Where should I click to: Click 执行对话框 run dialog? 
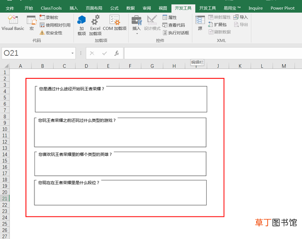pyautogui.click(x=176, y=33)
